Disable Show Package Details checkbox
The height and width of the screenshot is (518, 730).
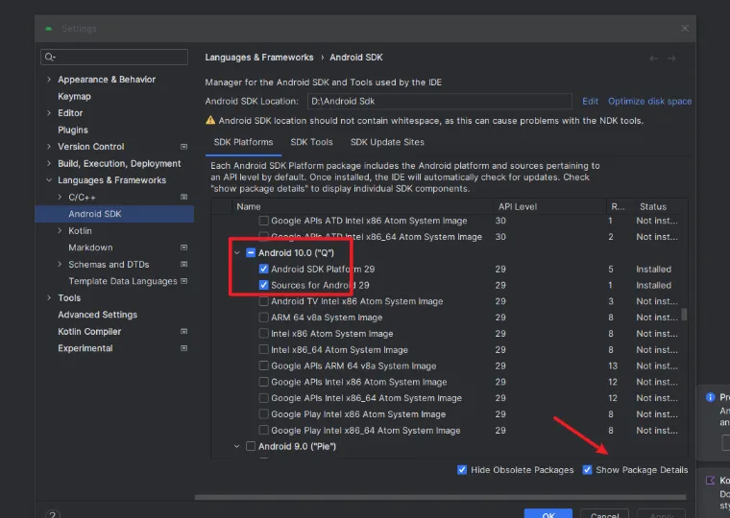[587, 470]
